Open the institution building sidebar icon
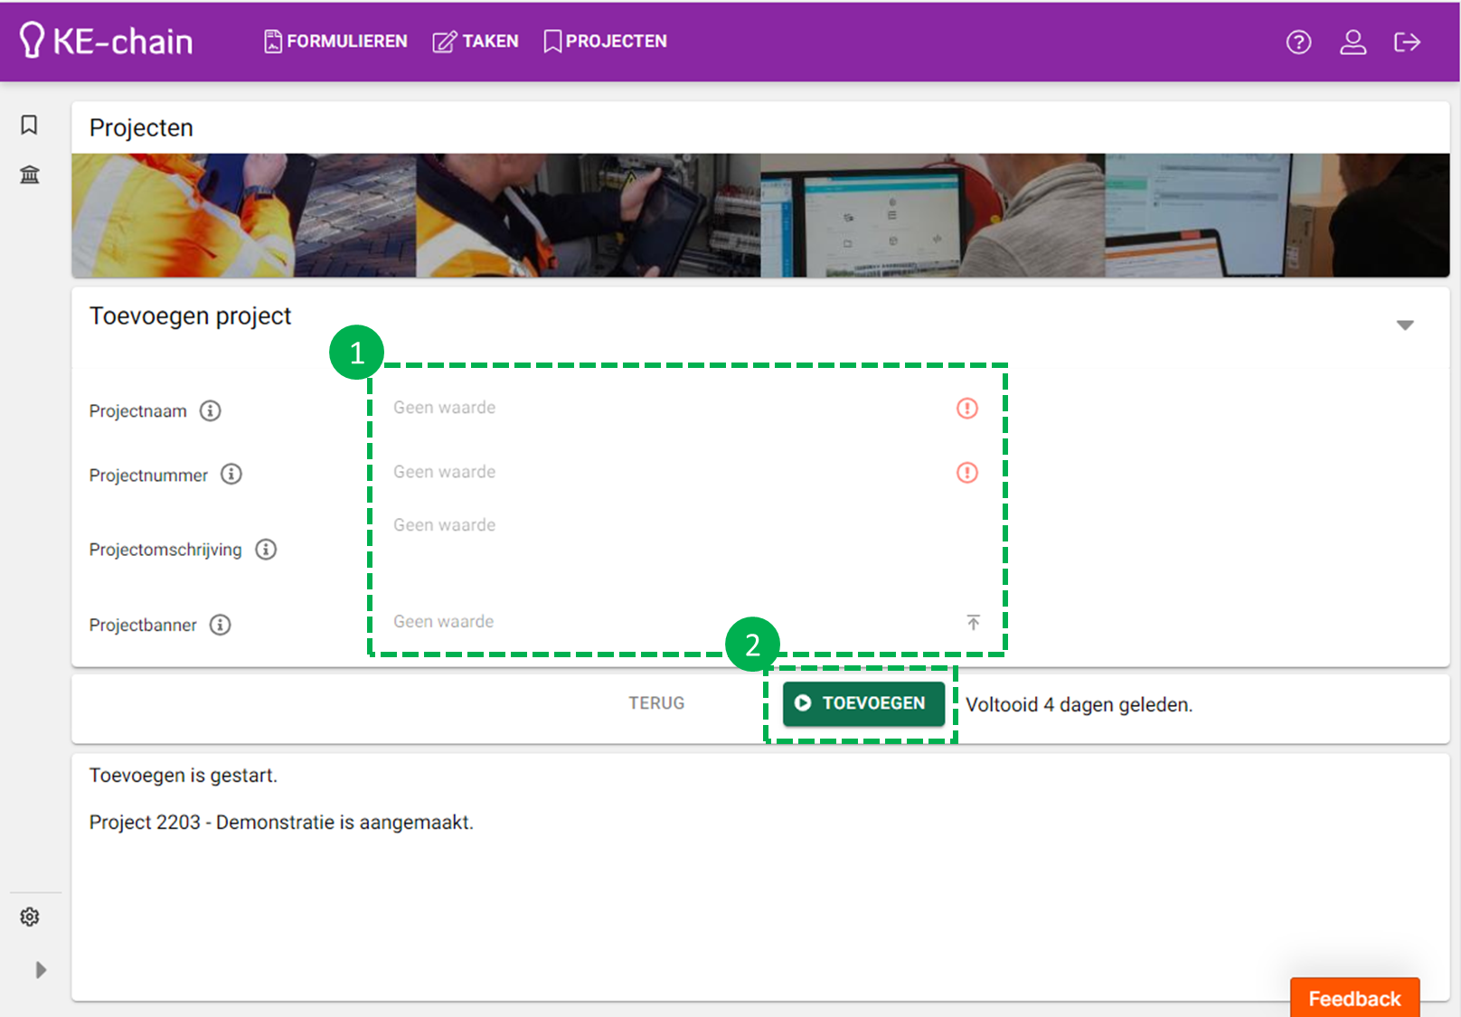The image size is (1461, 1017). pyautogui.click(x=29, y=174)
